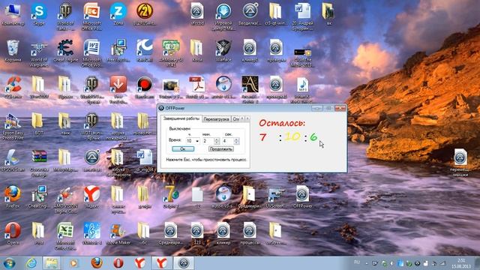
Task: Open the Компьютер desktop icon
Action: (x=13, y=13)
